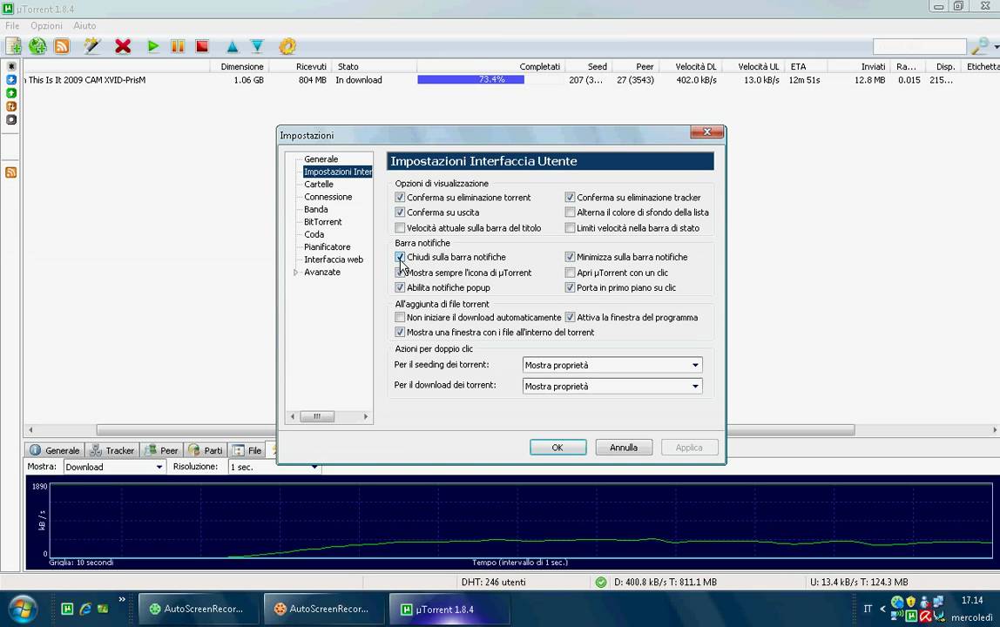The image size is (1000, 627).
Task: Click the Move Up Queue arrow icon
Action: coord(232,46)
